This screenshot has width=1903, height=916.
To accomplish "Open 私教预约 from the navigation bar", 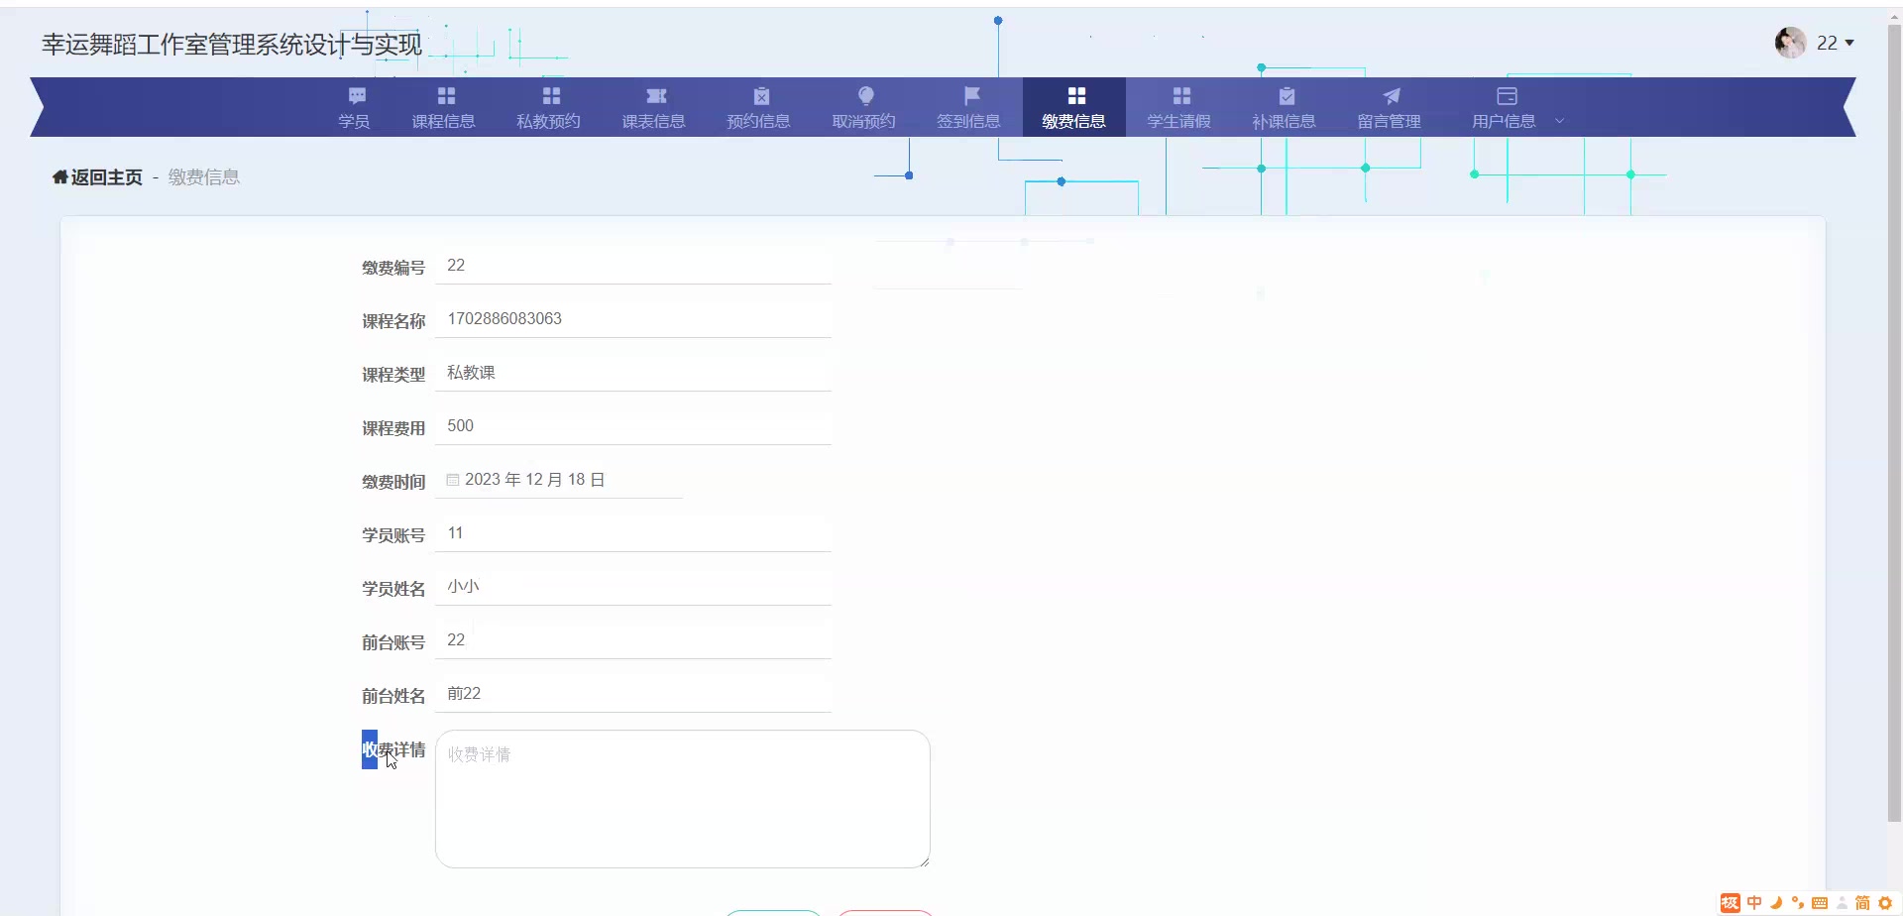I will 549,107.
